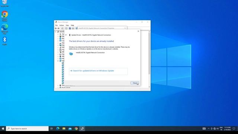
Task: Open Task View from the taskbar
Action: pos(52,128)
